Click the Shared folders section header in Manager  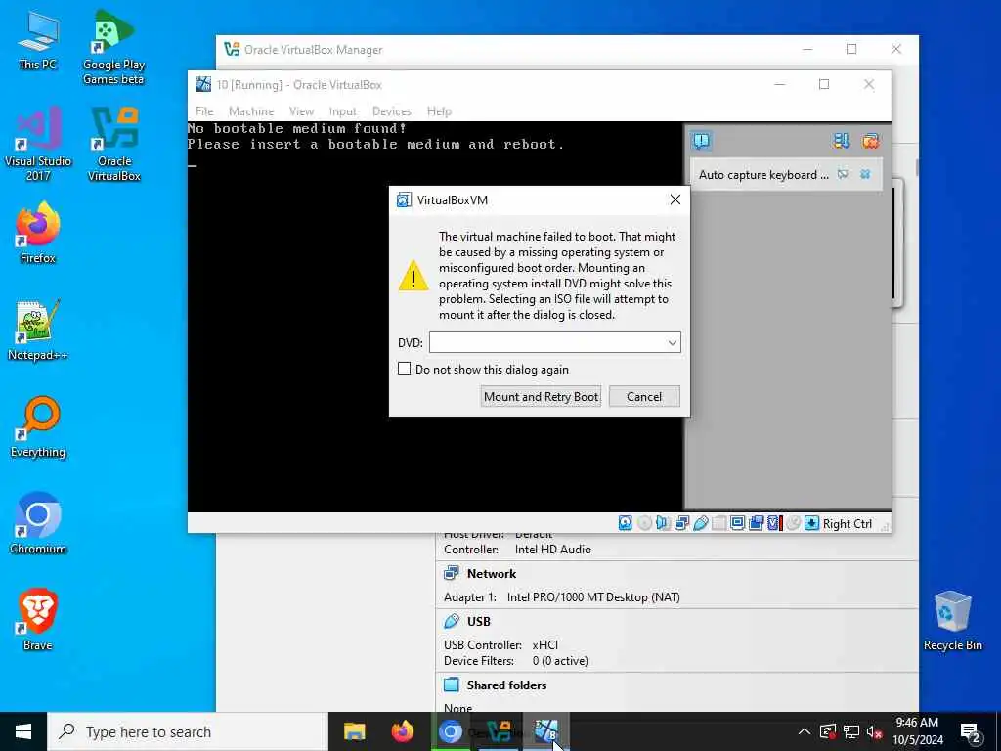click(507, 685)
